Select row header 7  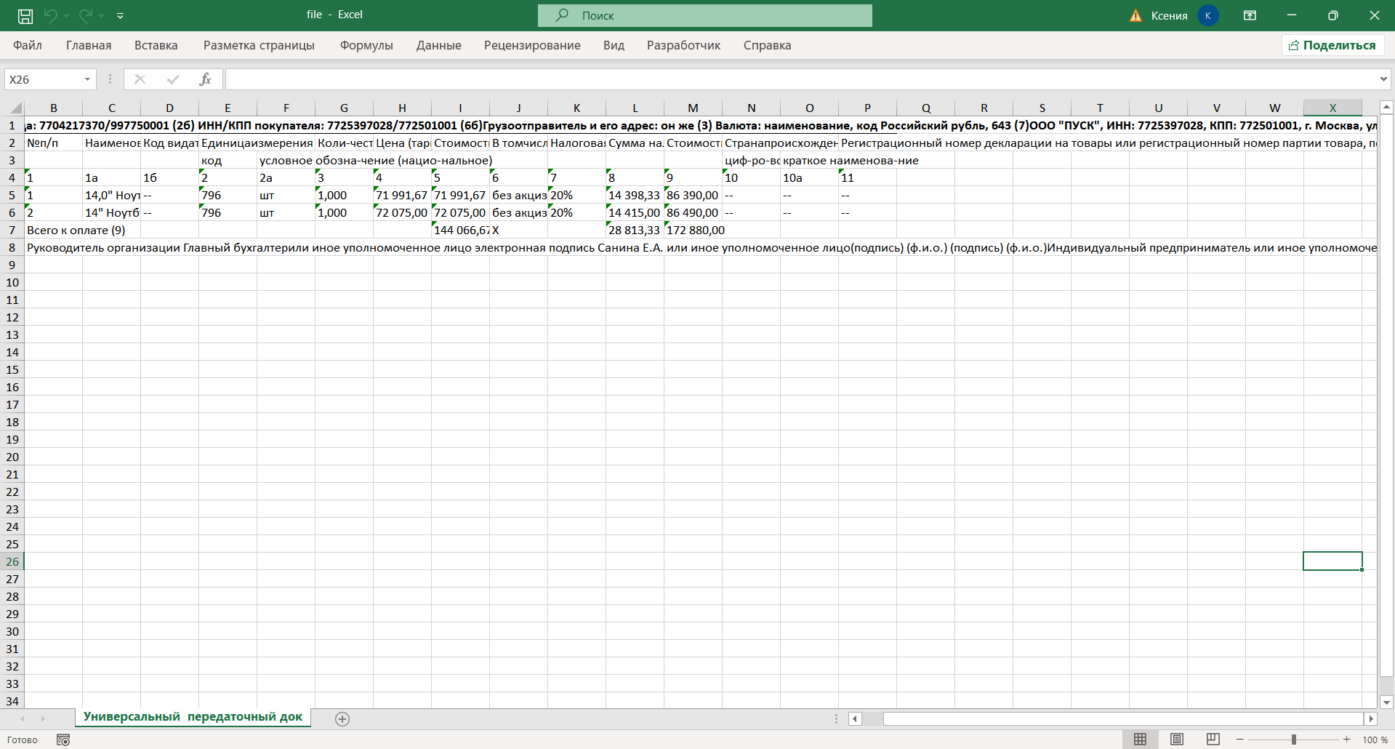click(12, 230)
